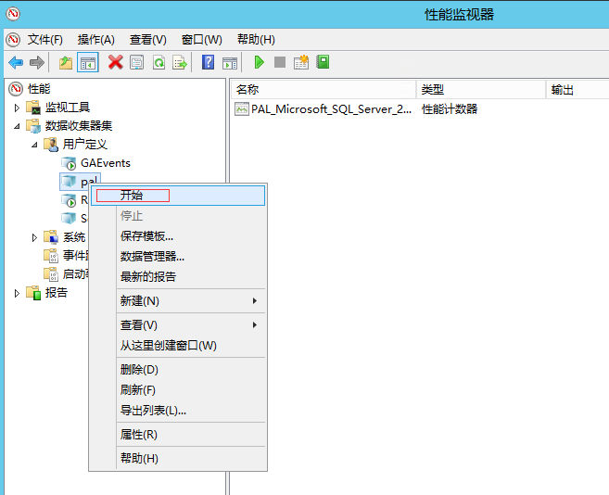The width and height of the screenshot is (609, 495).
Task: Toggle the show/hide action pane icon
Action: [230, 62]
